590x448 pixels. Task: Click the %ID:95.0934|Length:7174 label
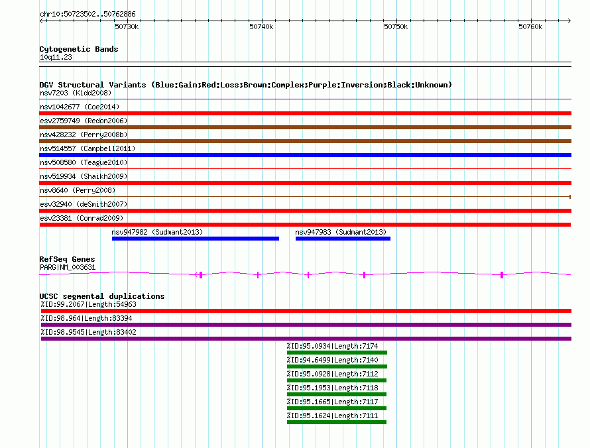tap(333, 346)
